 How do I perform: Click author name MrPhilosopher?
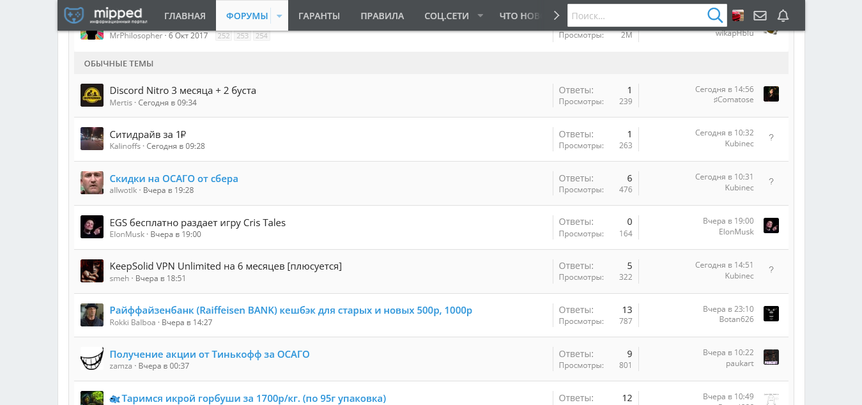tap(136, 36)
